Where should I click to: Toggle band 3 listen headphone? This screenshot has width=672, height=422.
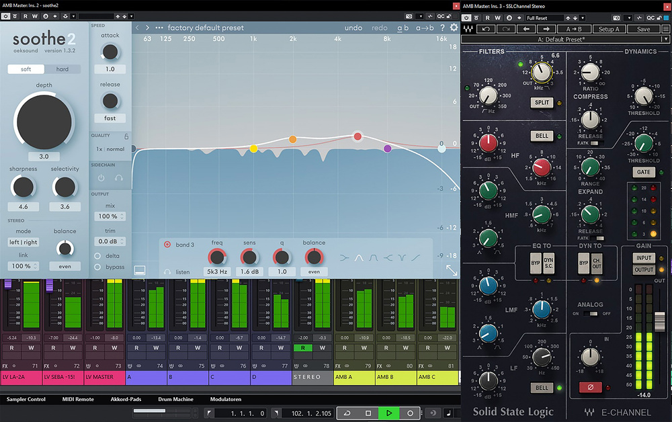[167, 271]
